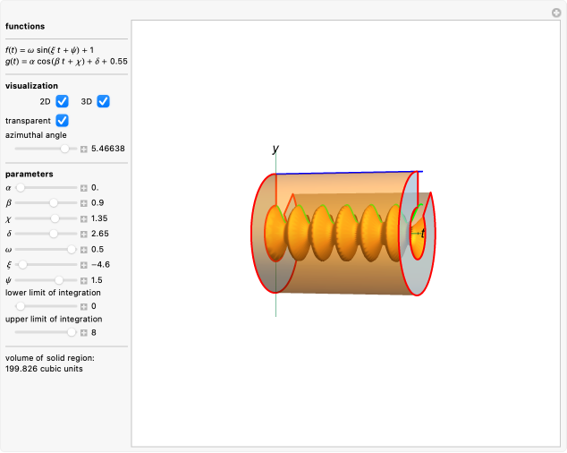Click the upper limit value 8
The image size is (567, 453).
[x=94, y=332]
